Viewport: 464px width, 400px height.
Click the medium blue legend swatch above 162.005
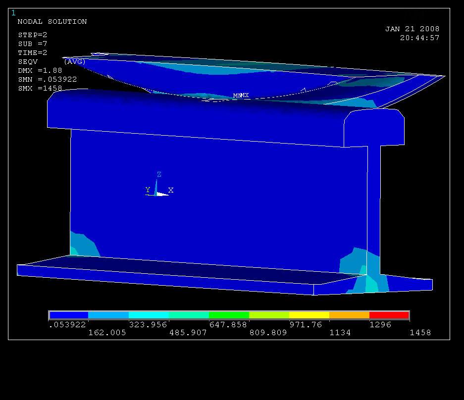pyautogui.click(x=108, y=315)
